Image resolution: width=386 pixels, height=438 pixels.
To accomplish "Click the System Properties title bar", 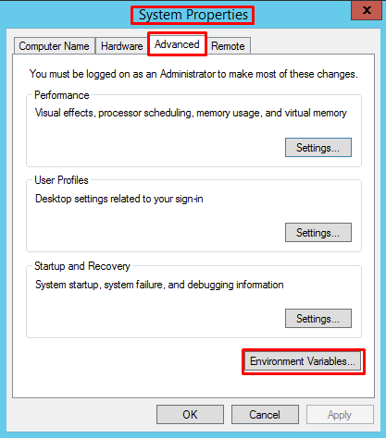I will 193,15.
